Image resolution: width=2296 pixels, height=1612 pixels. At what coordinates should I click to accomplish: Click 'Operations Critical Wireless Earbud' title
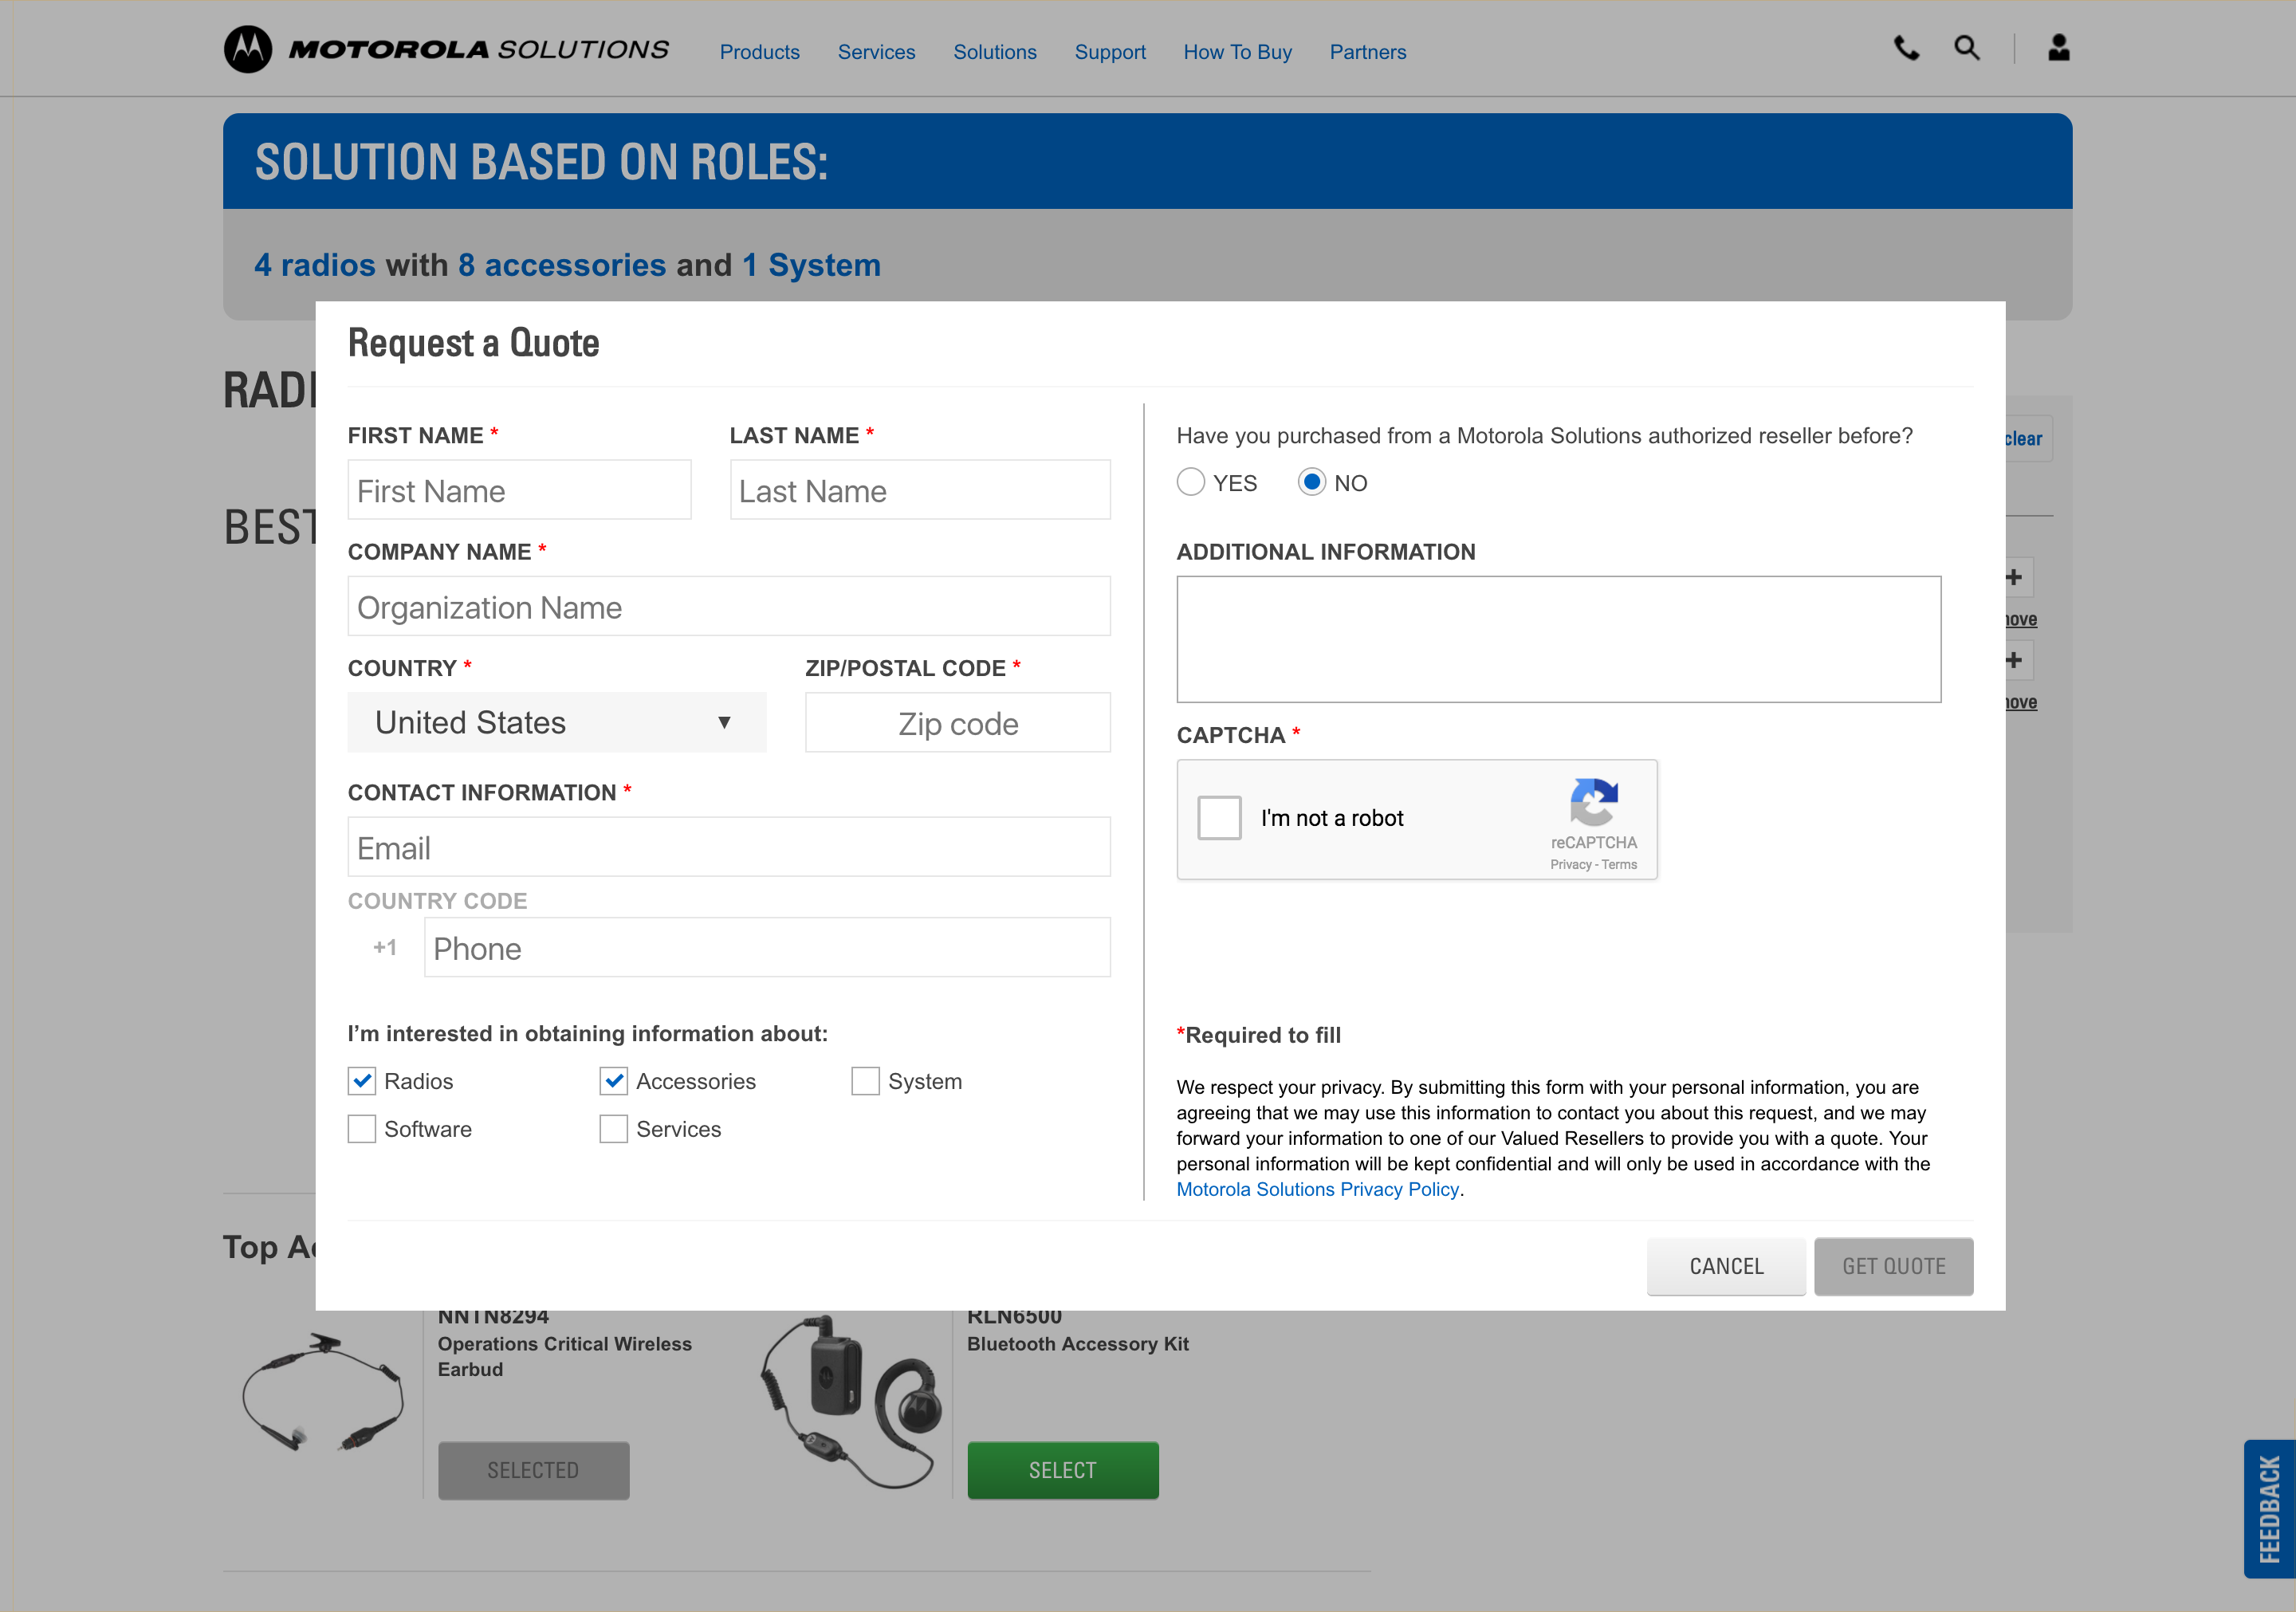pos(564,1356)
